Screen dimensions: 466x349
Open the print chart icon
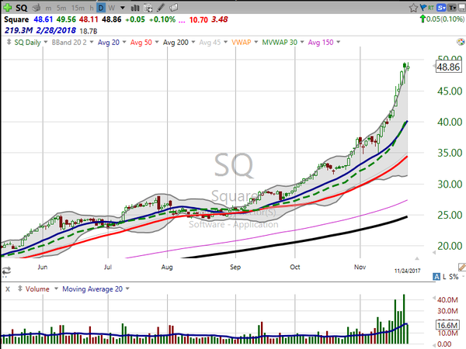click(37, 8)
